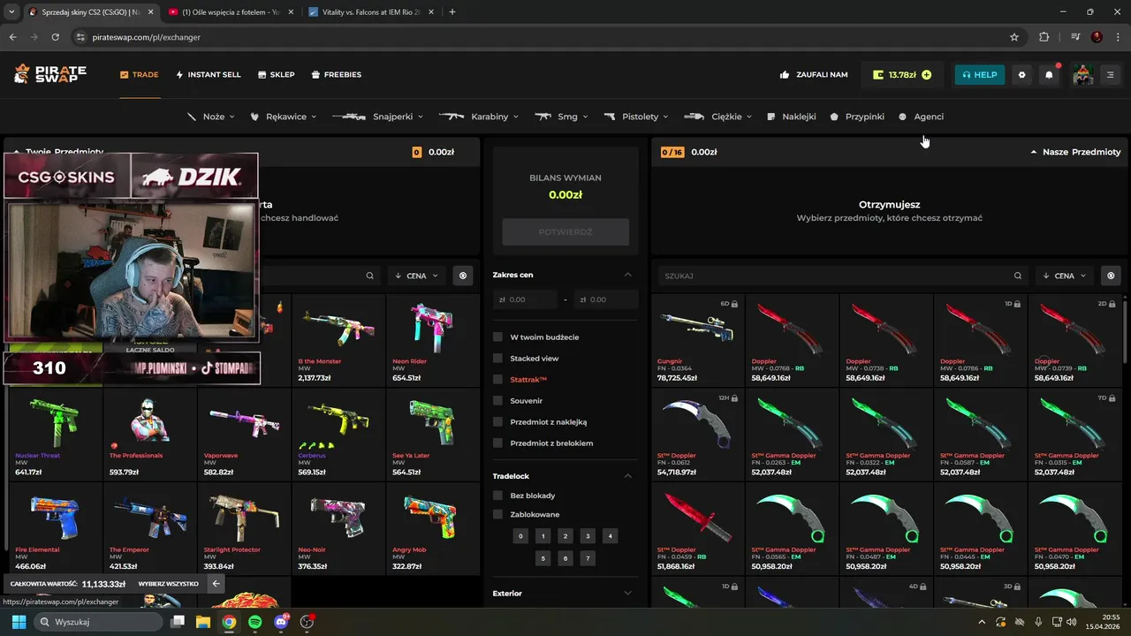
Task: Click the PirateSwap logo
Action: point(50,74)
